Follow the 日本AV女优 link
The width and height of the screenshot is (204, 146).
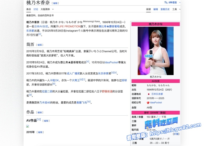(x=41, y=27)
